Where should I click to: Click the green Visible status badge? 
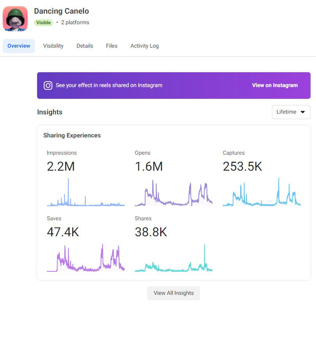(x=43, y=23)
